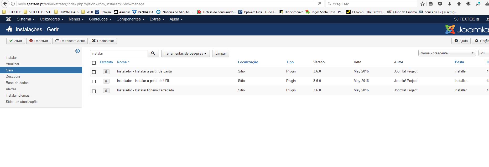The image size is (489, 167).
Task: Select the checkbox for Instalar ficheiro carregado
Action: coord(94,91)
